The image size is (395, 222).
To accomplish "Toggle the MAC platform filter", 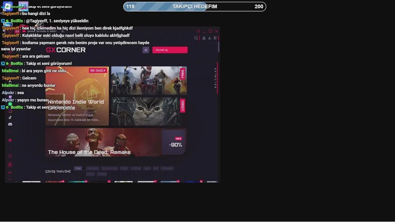I will (147, 168).
